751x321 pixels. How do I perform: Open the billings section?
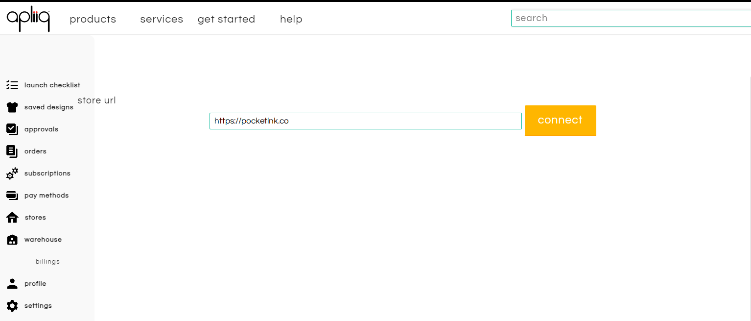coord(47,261)
